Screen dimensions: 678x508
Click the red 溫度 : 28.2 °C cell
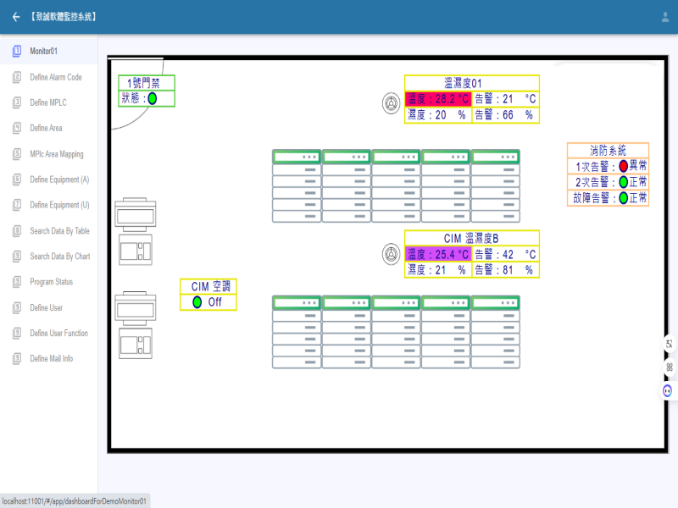[438, 99]
